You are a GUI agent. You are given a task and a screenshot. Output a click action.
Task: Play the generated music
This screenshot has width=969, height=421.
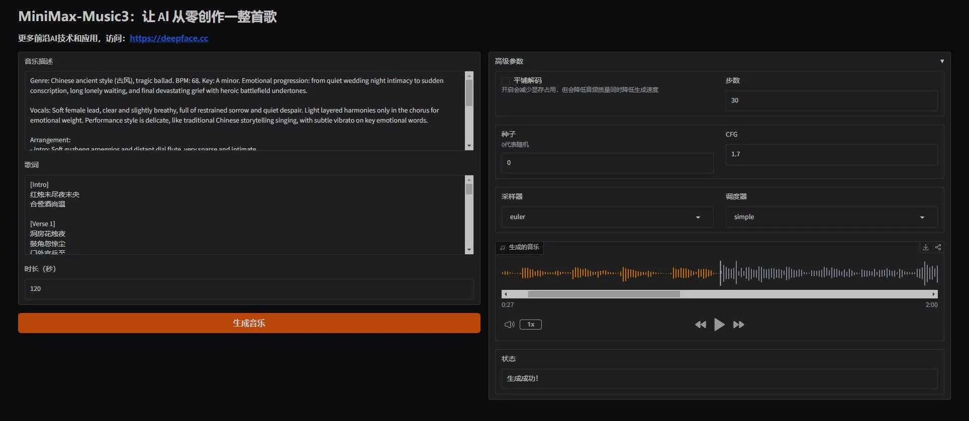pyautogui.click(x=719, y=325)
